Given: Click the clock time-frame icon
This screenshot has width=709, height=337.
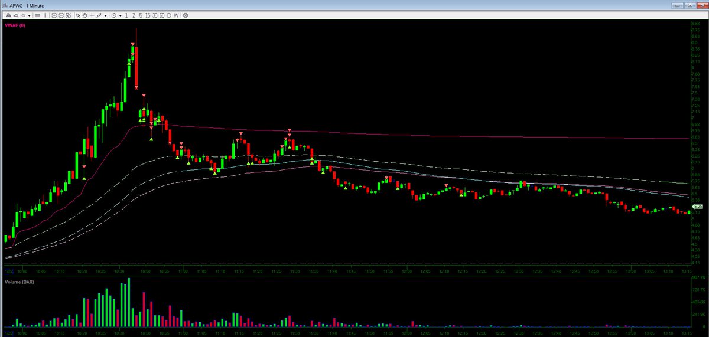Looking at the screenshot, I should pyautogui.click(x=114, y=15).
